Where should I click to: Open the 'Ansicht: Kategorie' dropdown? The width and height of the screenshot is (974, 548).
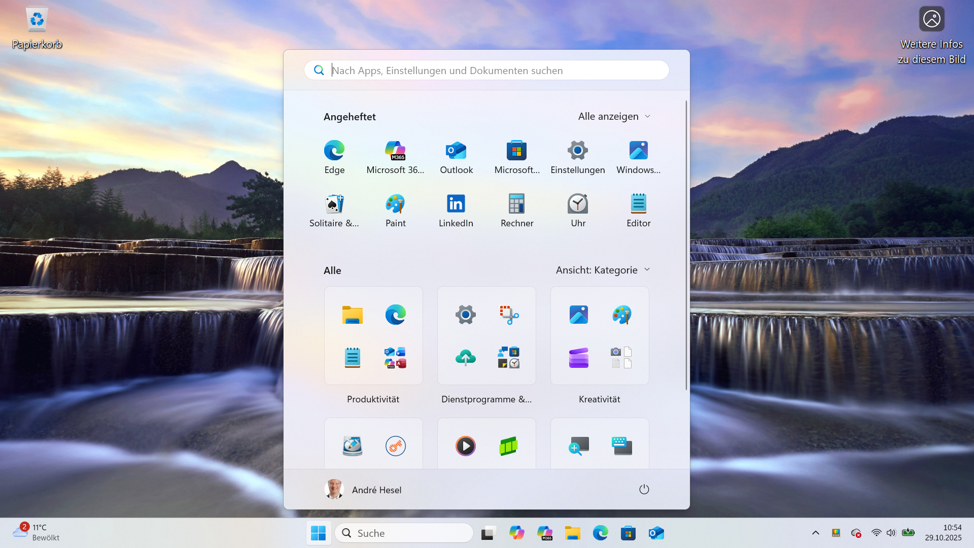coord(602,270)
